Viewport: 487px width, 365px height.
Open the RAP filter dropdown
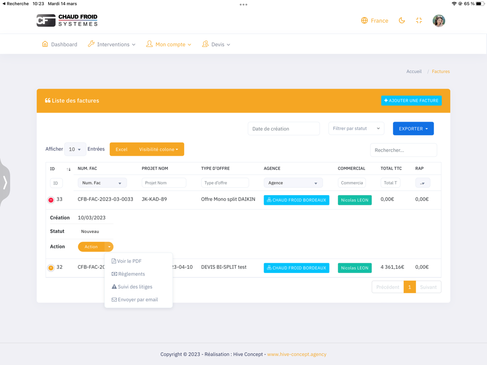click(423, 183)
